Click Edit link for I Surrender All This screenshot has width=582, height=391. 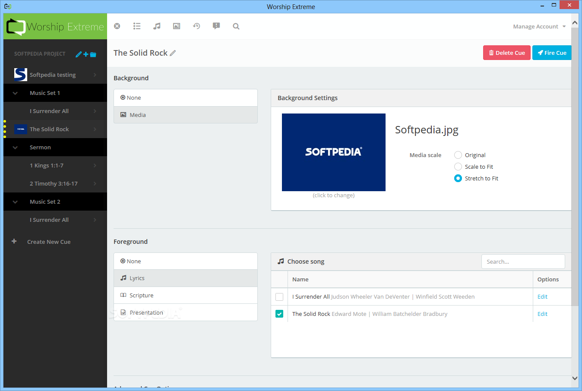tap(542, 296)
